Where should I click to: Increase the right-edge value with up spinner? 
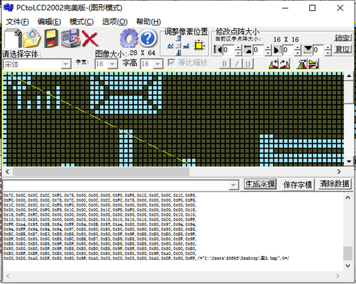click(298, 47)
